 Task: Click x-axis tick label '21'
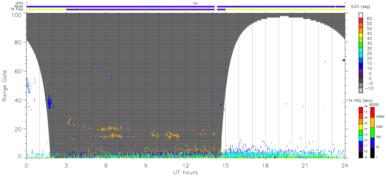305,166
